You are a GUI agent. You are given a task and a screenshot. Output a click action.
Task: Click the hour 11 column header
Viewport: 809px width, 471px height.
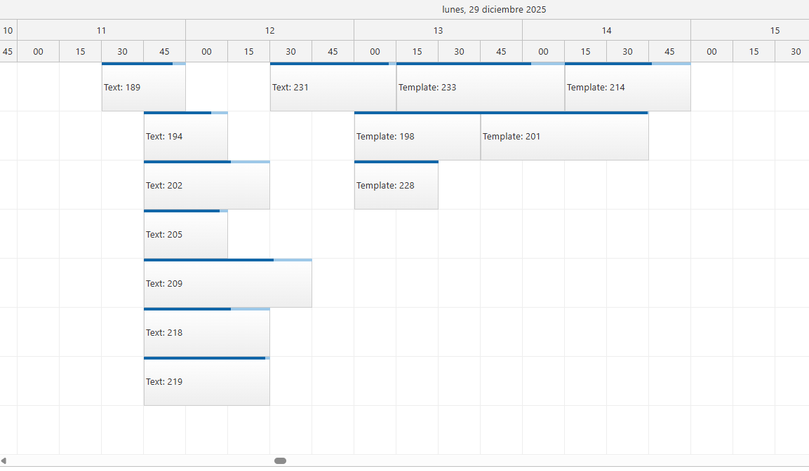101,30
